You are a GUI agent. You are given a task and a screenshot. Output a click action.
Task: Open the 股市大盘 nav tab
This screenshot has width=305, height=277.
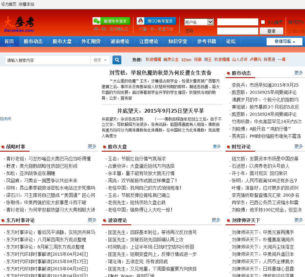[x=62, y=41]
